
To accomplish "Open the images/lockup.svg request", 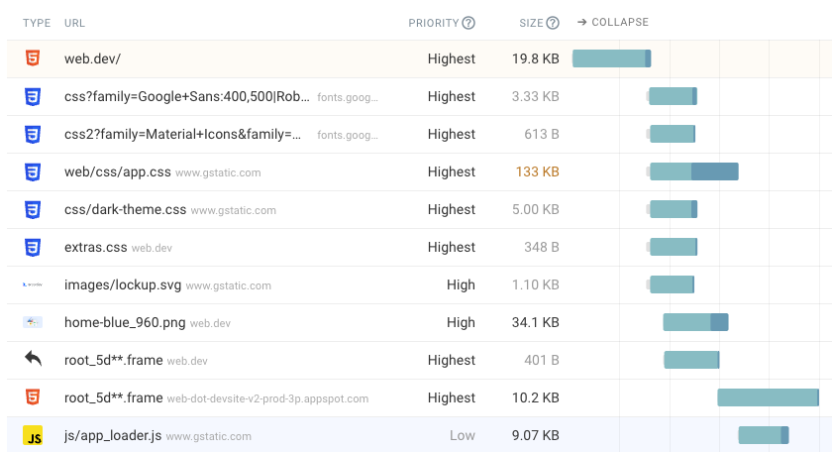I will click(123, 285).
